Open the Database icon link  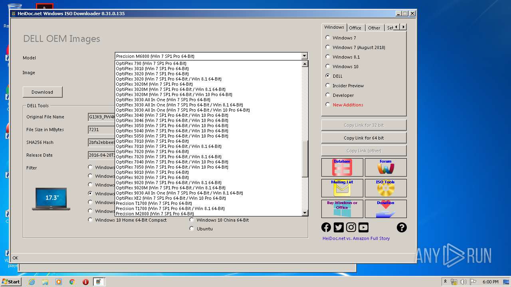coord(342,167)
